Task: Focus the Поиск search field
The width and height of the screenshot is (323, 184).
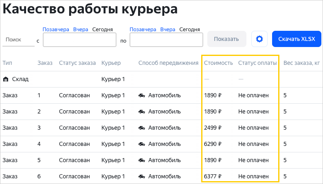Action: point(18,40)
